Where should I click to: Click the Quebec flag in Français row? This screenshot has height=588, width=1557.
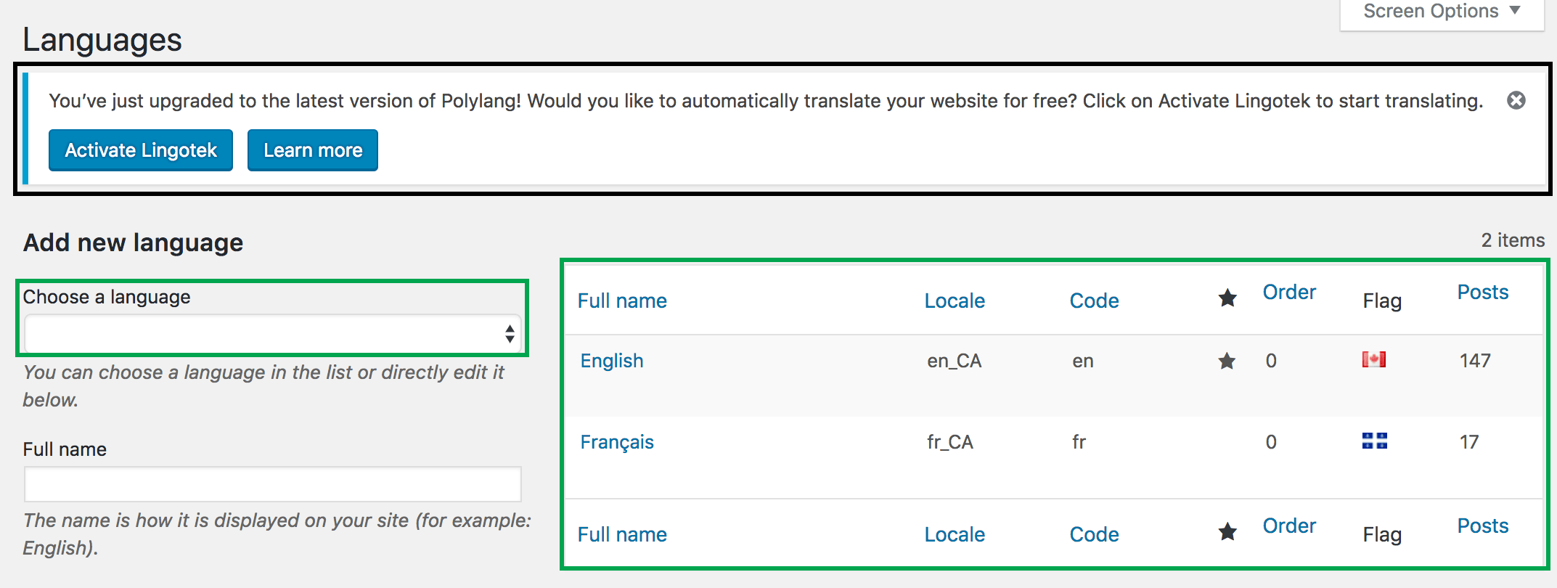pos(1375,441)
